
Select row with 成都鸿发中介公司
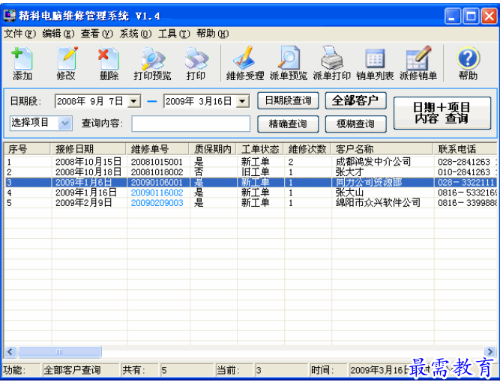(x=250, y=162)
